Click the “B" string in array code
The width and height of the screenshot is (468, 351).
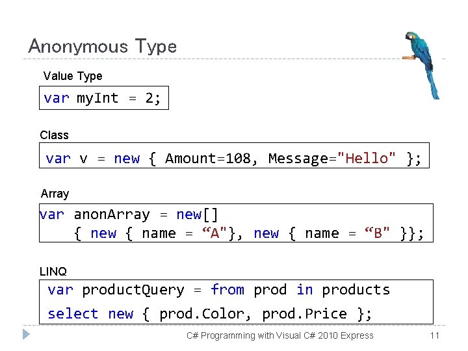377,233
